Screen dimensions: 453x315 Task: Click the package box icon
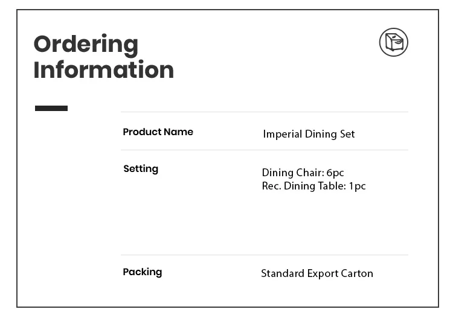coord(394,42)
